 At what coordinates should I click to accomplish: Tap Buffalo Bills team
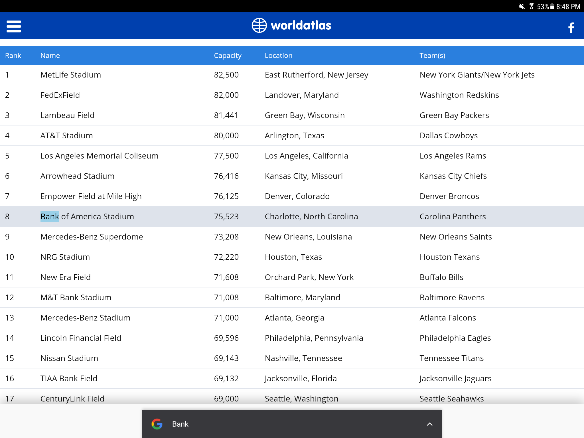[x=441, y=277]
